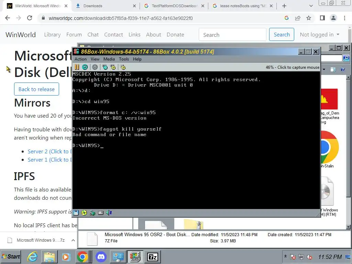Share this page icon in Chrome
The height and width of the screenshot is (264, 352).
[x=298, y=18]
